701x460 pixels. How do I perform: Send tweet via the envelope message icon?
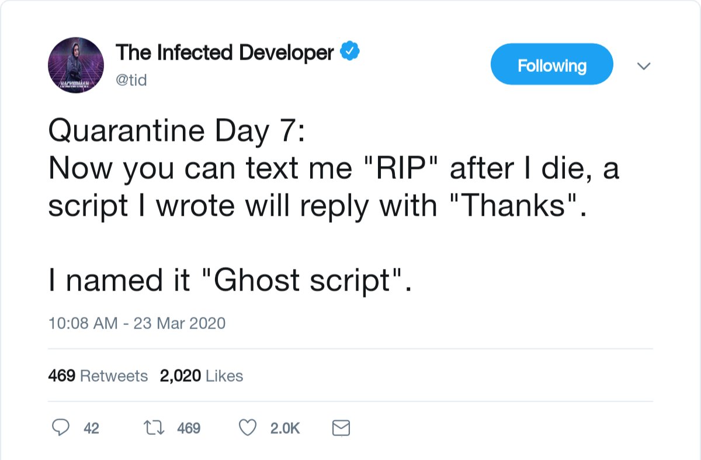(x=341, y=428)
